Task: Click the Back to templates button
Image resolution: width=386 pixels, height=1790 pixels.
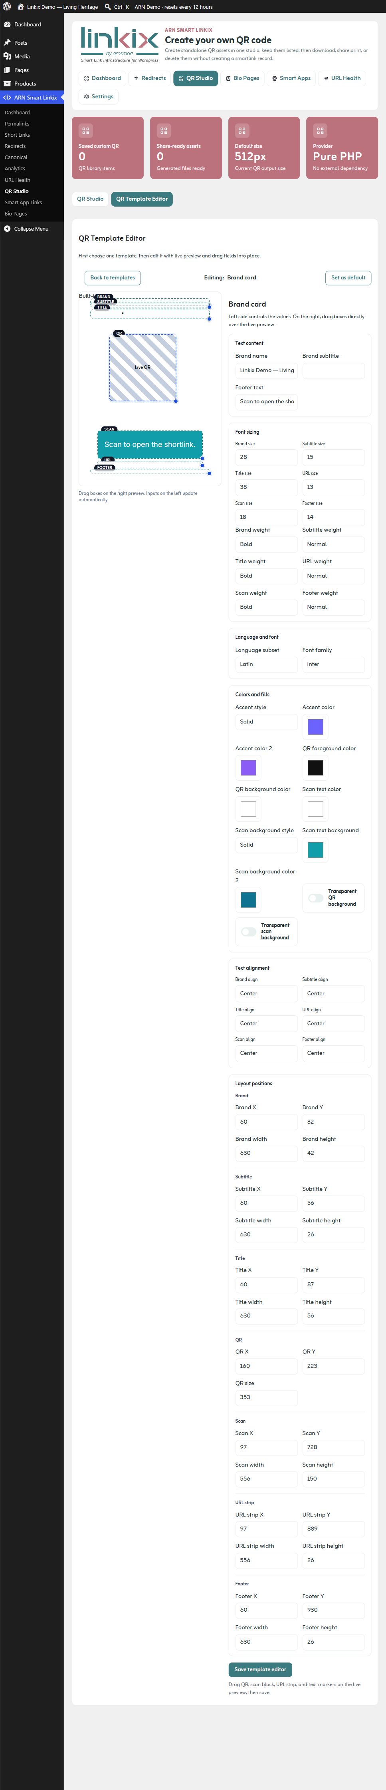Action: [x=113, y=277]
